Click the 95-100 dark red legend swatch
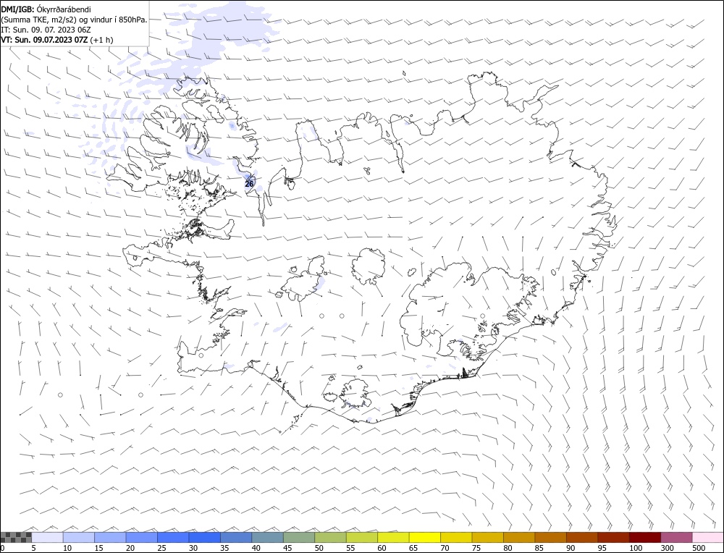 (614, 537)
